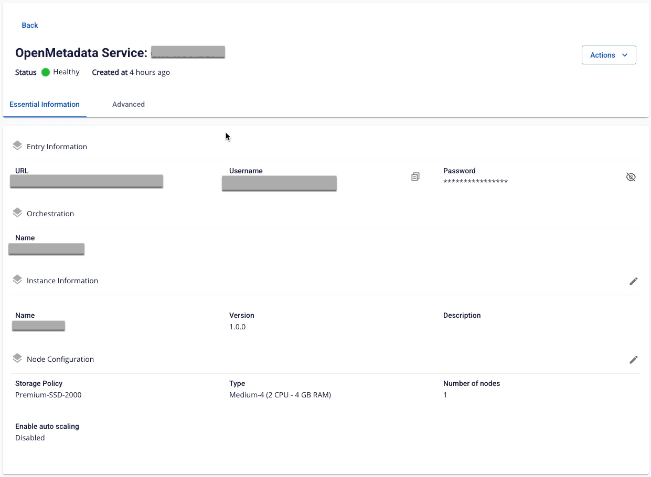
Task: Click the Medium-4 (2 CPU - 4 GB RAM) type
Action: click(280, 395)
